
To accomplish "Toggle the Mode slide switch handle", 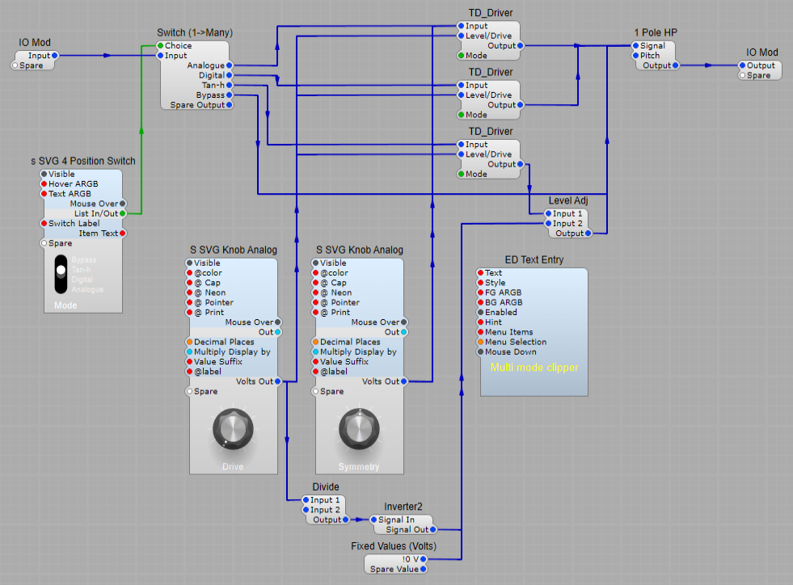I will (61, 271).
